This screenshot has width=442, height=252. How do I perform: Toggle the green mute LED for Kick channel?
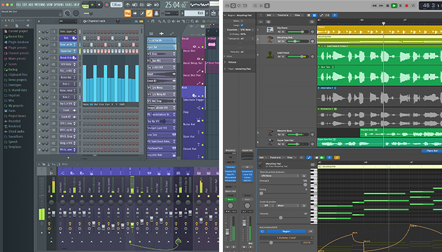(39, 38)
